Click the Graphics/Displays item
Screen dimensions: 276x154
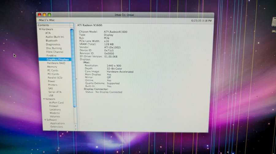(58, 59)
